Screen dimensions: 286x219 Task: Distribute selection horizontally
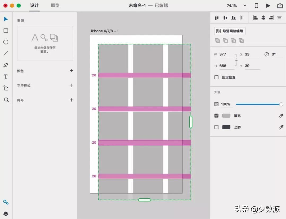pyautogui.click(x=242, y=18)
